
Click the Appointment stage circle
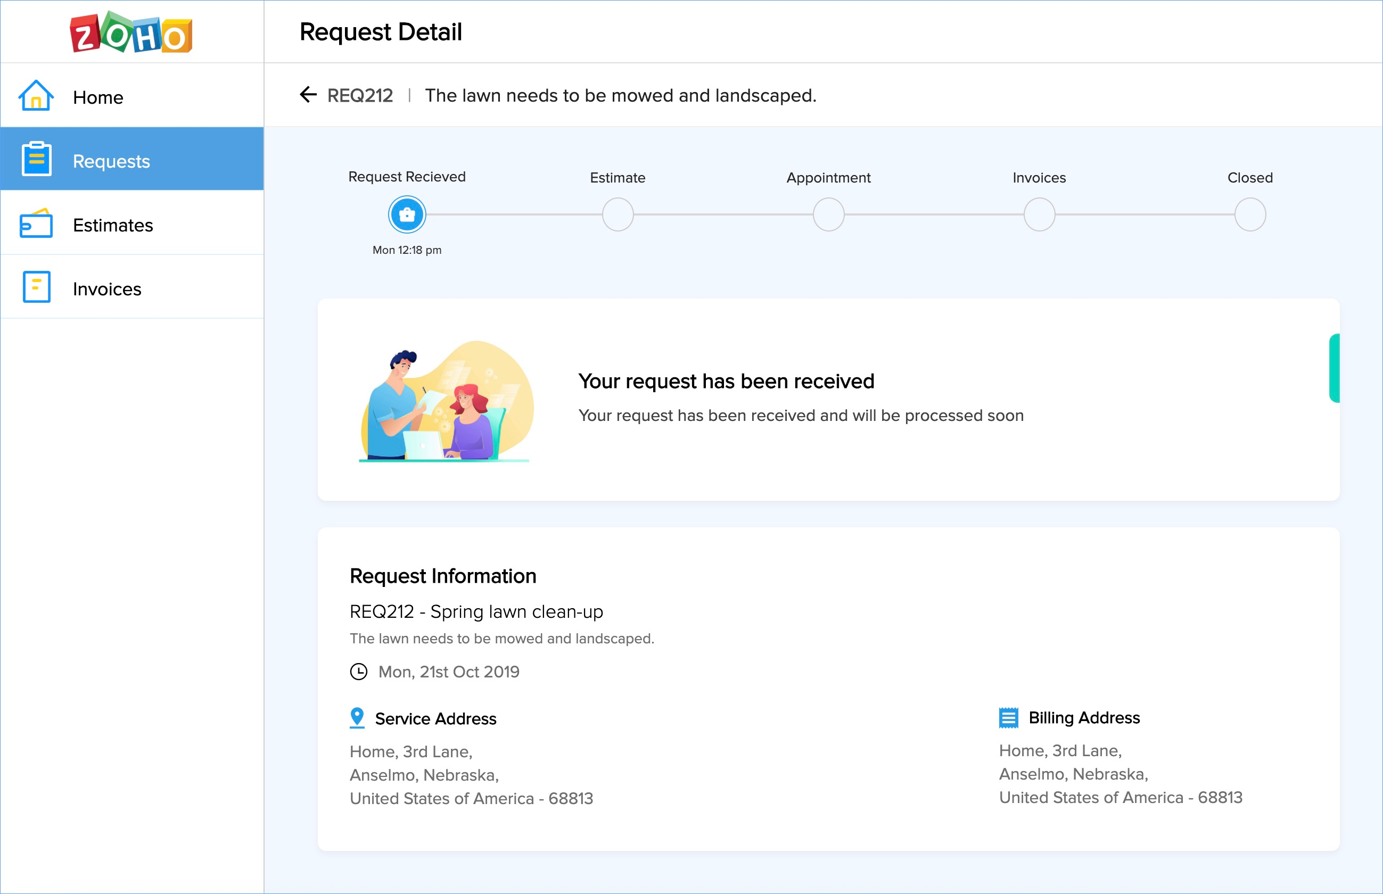point(828,215)
